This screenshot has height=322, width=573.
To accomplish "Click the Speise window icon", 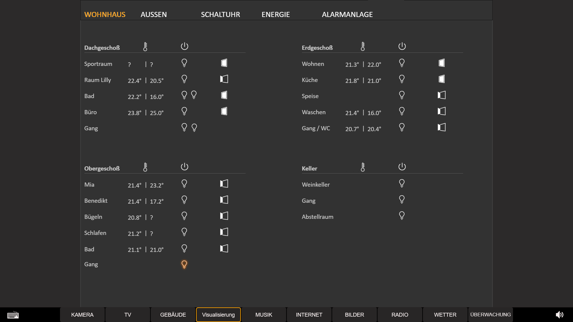I will point(441,95).
